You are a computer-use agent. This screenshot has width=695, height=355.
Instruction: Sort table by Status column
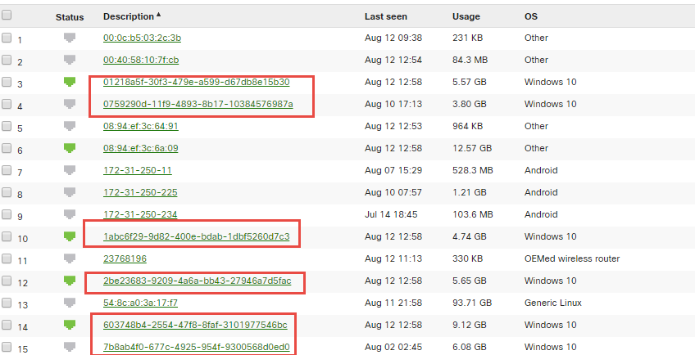(70, 17)
